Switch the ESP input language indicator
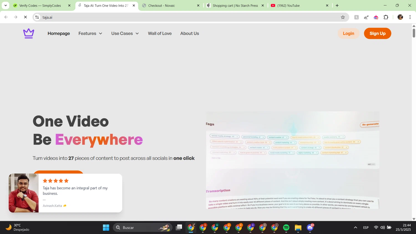 [x=366, y=228]
